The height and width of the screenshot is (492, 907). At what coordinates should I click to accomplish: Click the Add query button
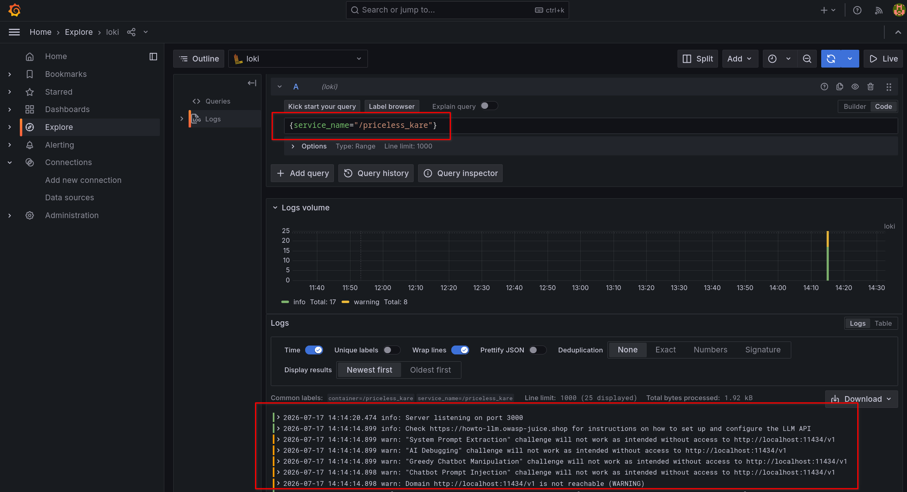pos(302,173)
